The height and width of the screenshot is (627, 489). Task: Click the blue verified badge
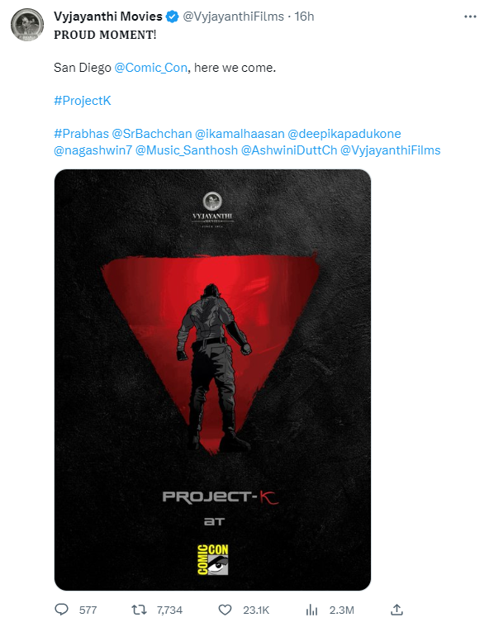pos(173,17)
